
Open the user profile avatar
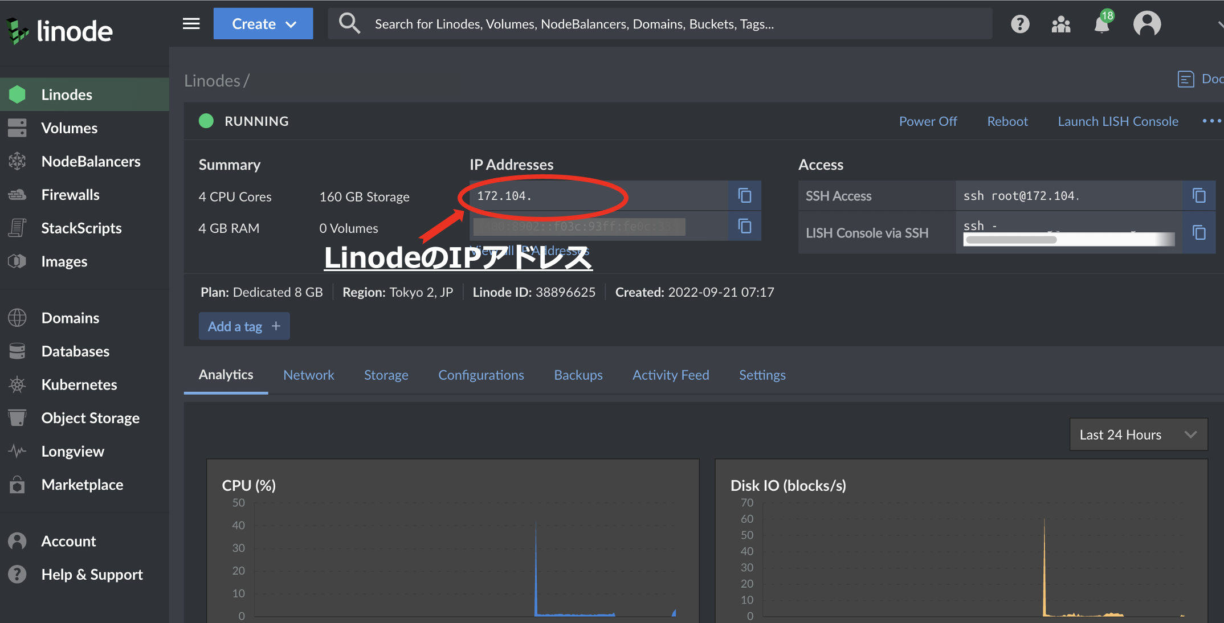1147,24
